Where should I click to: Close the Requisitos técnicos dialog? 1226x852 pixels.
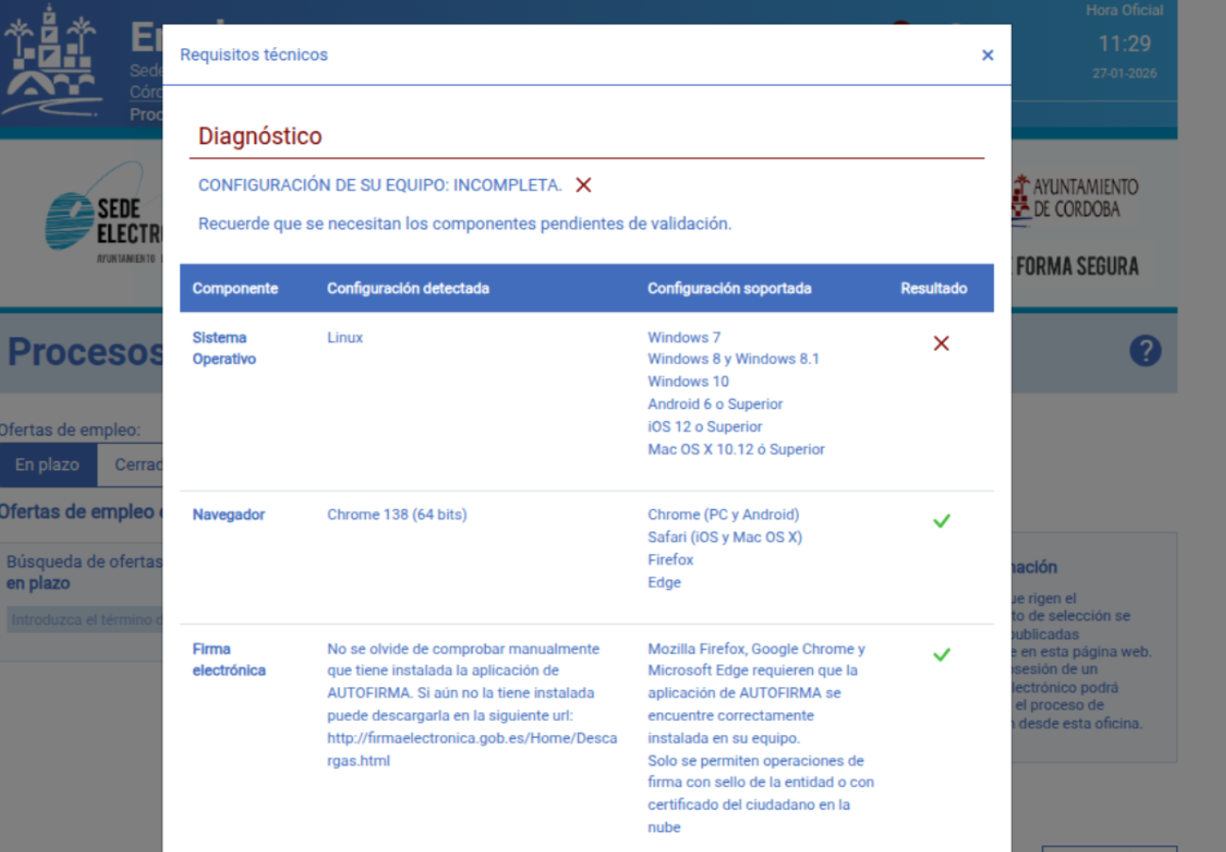[987, 55]
